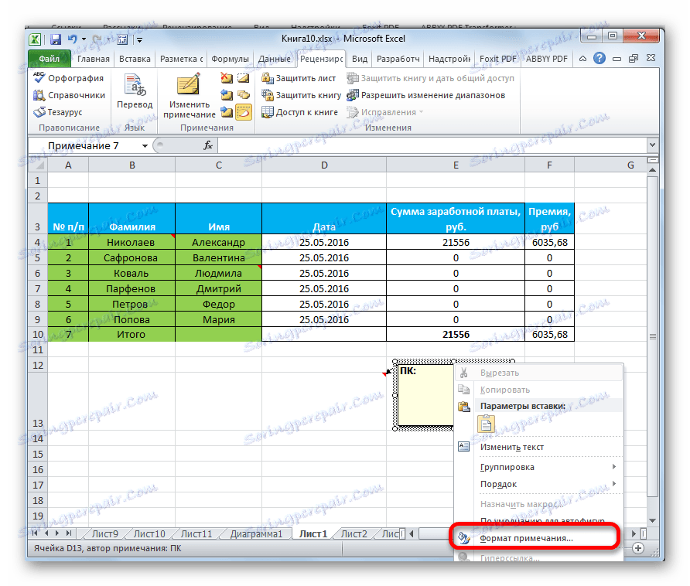Customize the Quick Access Toolbar dropdown

[139, 40]
